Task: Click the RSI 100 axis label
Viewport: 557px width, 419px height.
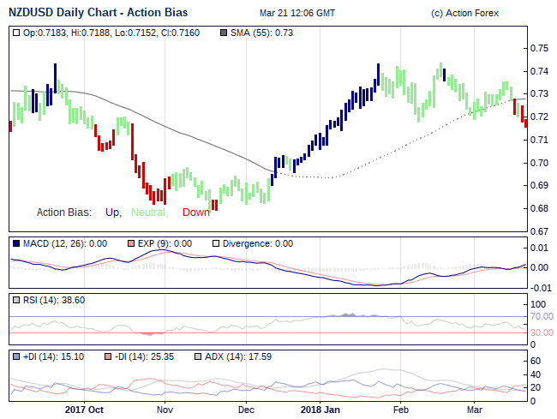Action: [x=538, y=304]
